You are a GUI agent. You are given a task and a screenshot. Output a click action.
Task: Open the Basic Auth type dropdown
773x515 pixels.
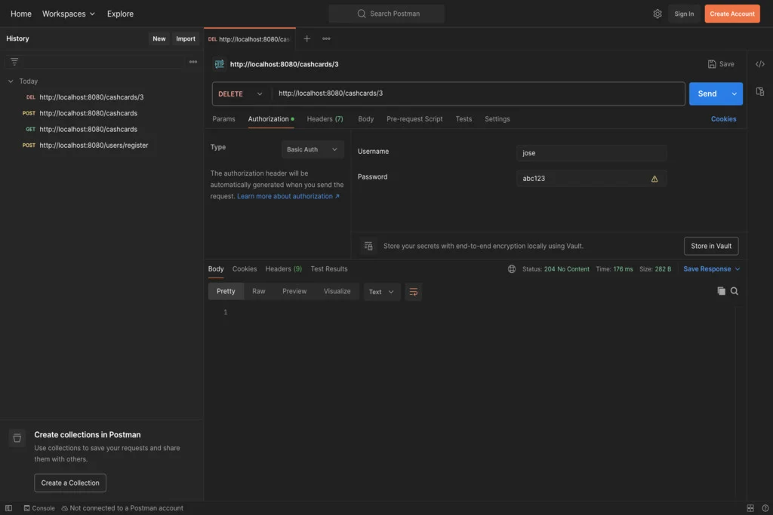click(x=313, y=149)
